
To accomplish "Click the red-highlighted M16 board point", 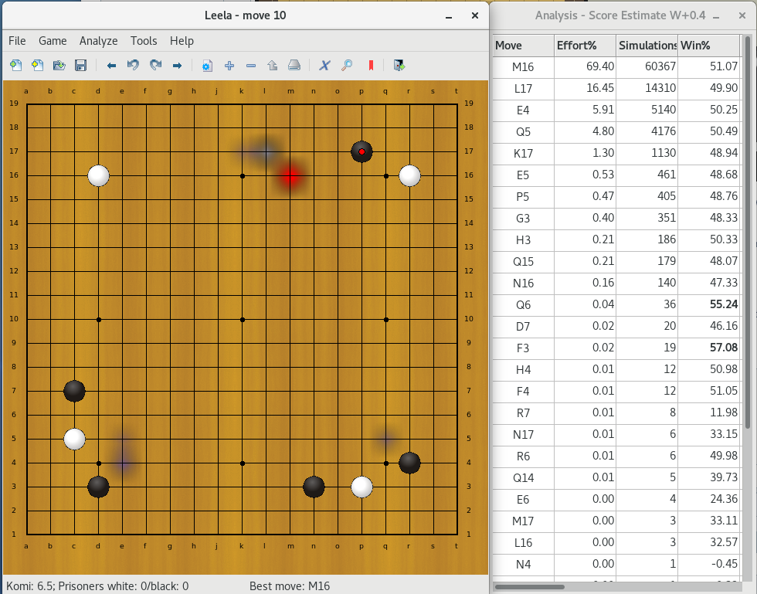I will [290, 176].
